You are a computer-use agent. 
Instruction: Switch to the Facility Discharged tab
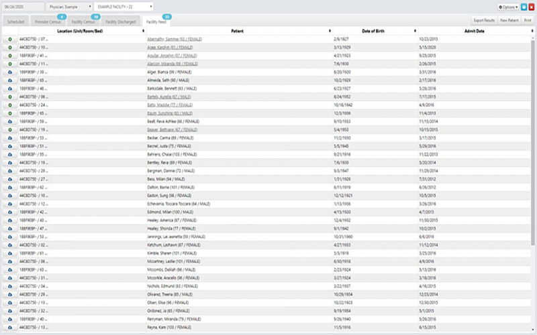tap(121, 21)
